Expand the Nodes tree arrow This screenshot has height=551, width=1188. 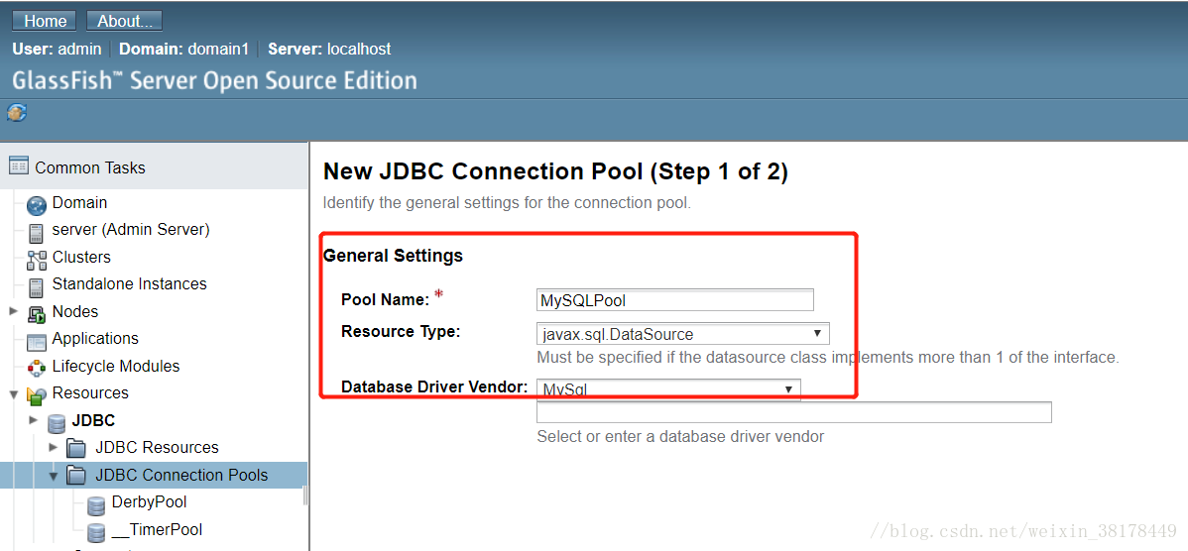[13, 311]
